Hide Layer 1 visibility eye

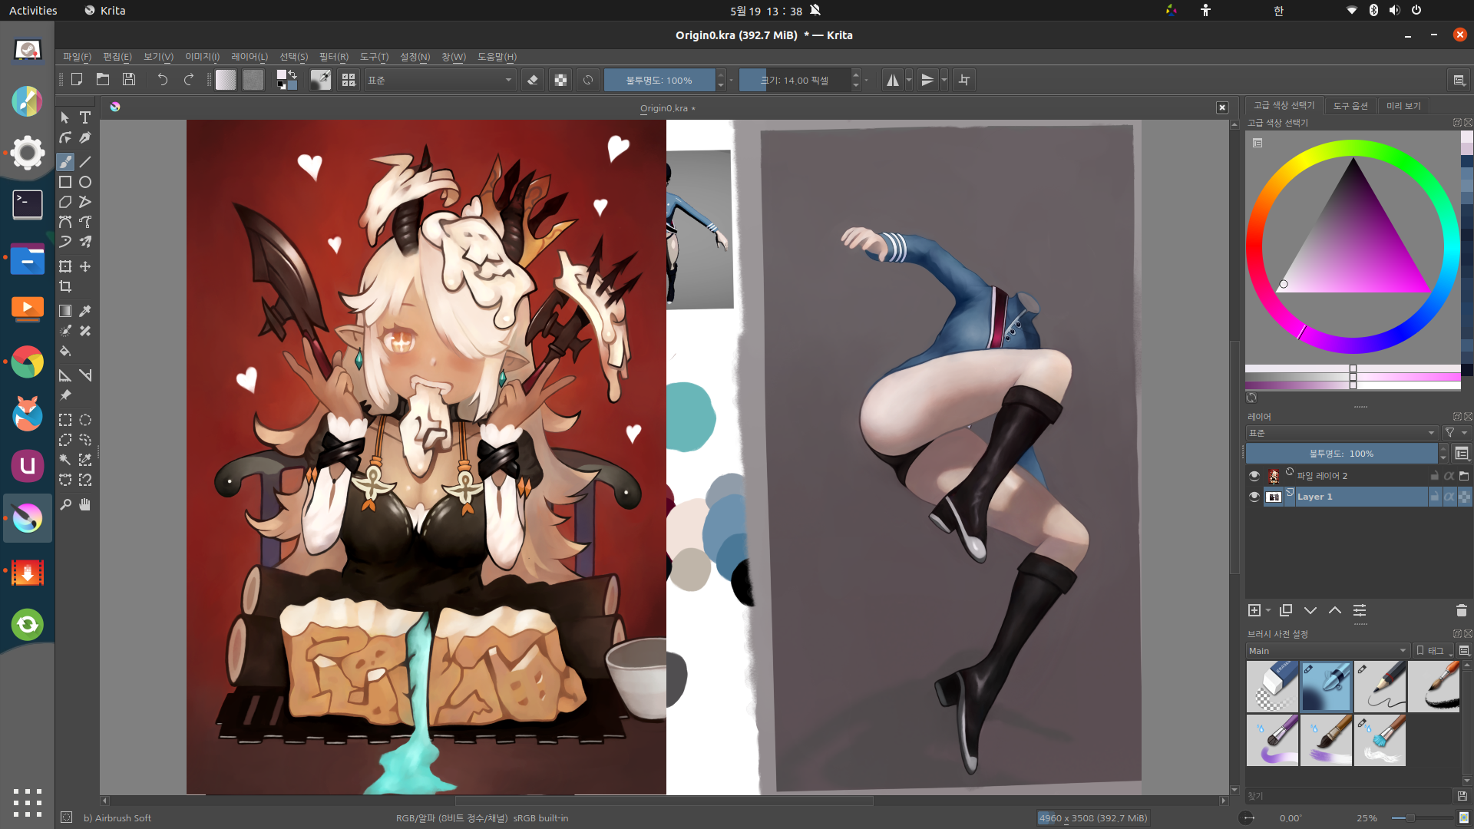[x=1254, y=497]
